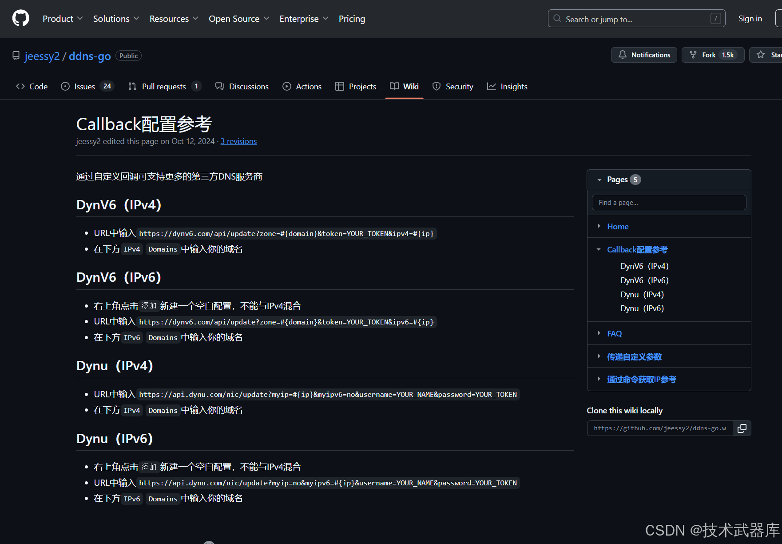Click the Find a page input
Screen dimensions: 782x544
669,202
